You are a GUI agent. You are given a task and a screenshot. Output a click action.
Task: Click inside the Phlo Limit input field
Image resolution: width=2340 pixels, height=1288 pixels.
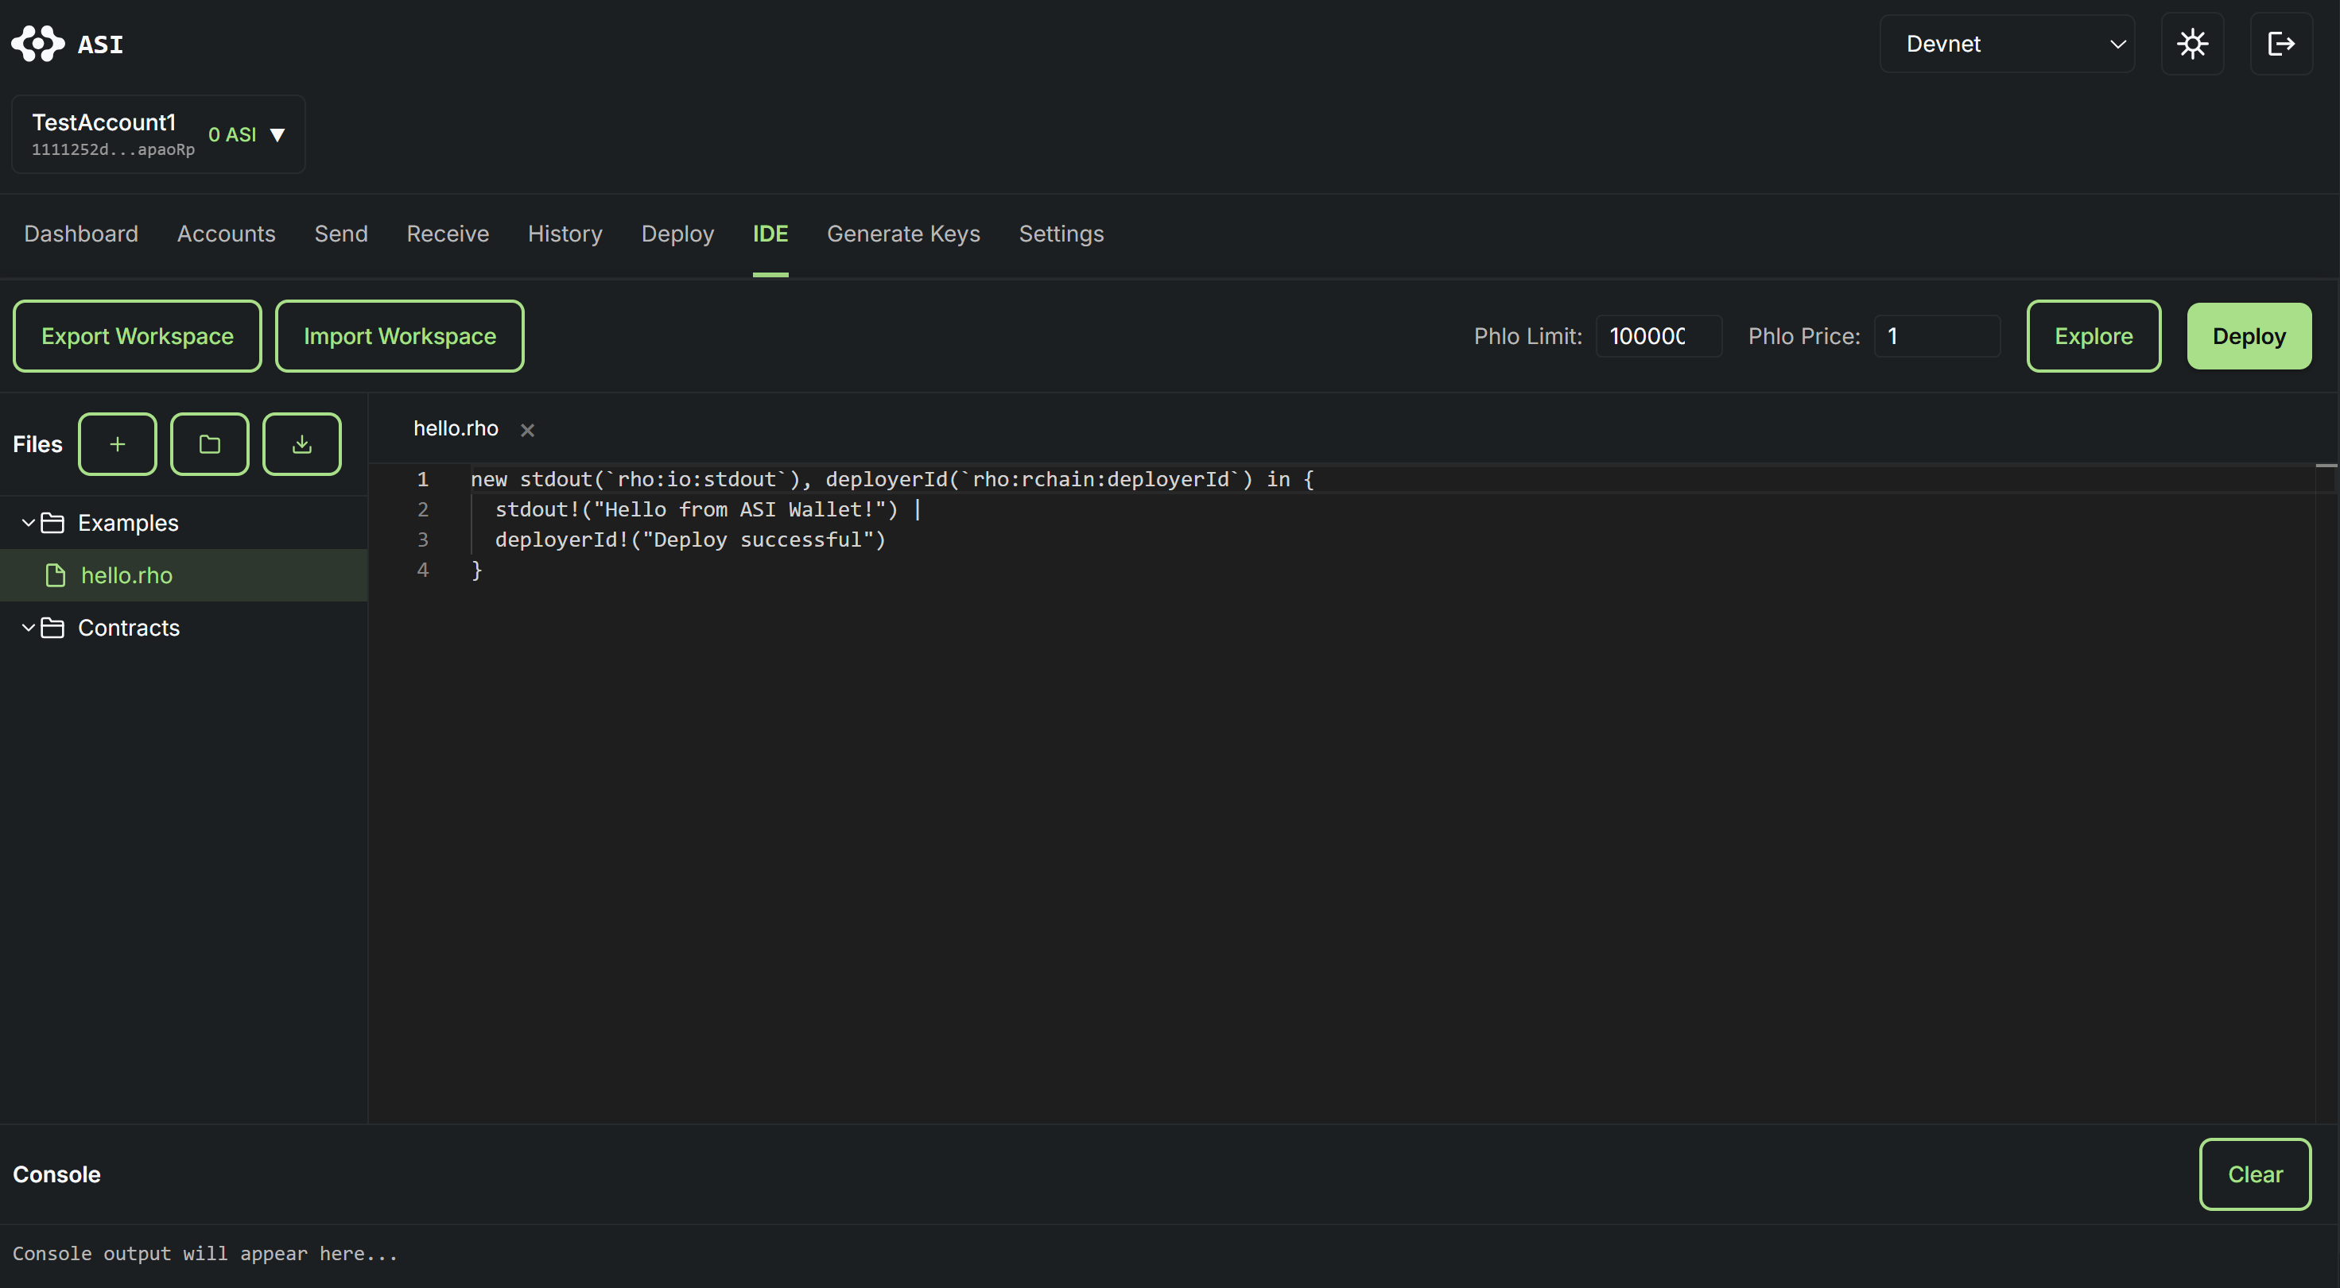pos(1658,336)
